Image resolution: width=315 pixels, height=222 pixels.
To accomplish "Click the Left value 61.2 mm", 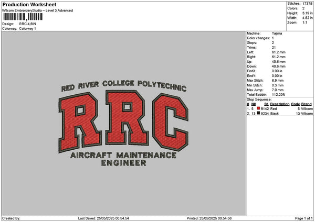I will 278,52.
